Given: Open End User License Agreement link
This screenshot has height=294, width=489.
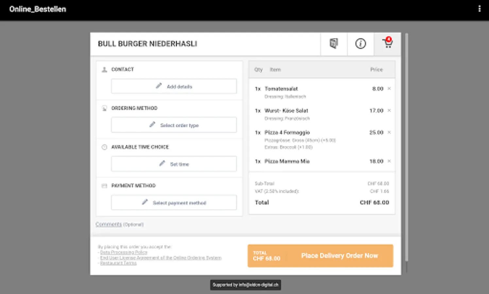Looking at the screenshot, I should 161,258.
